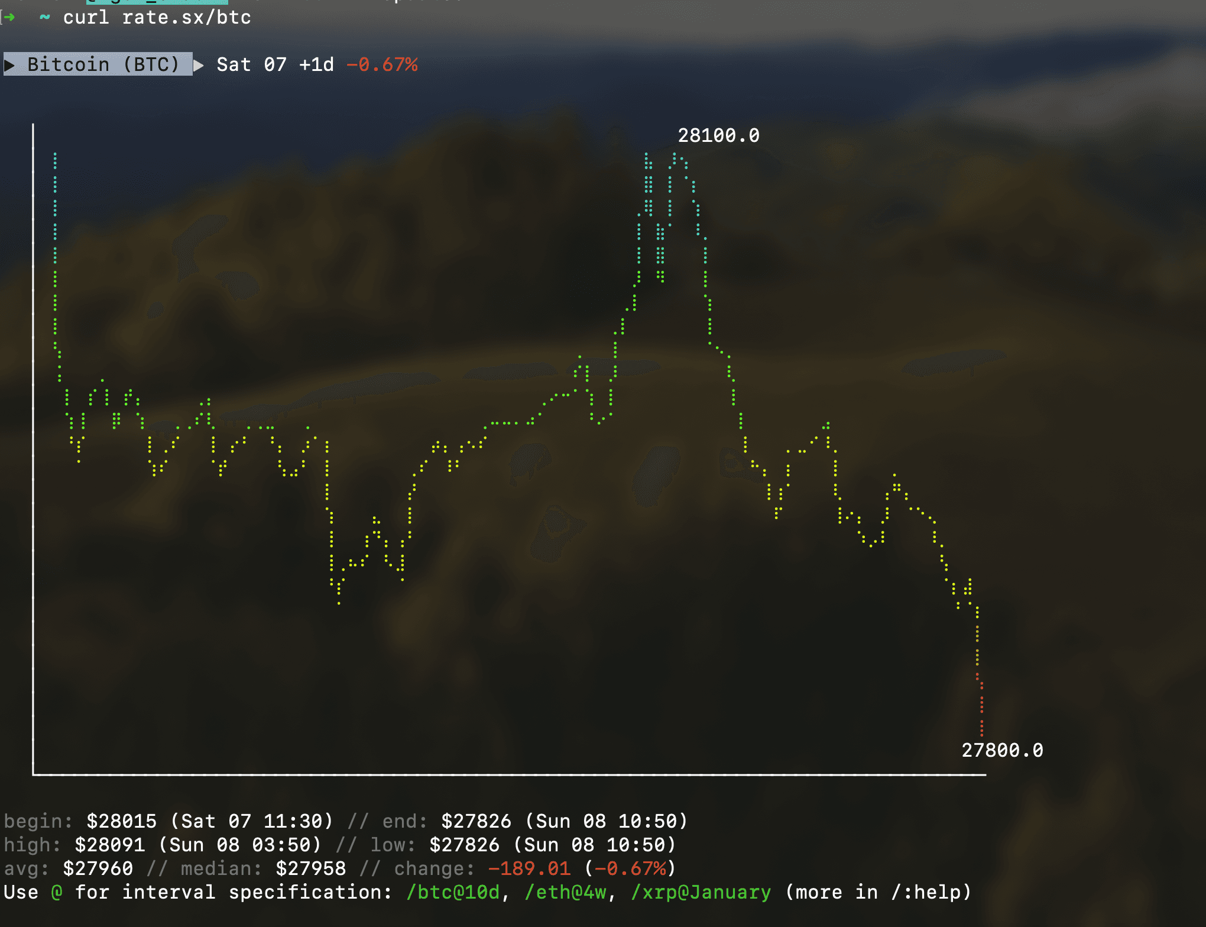Click the '(more in /:help)' text
The image size is (1206, 927).
(x=878, y=892)
